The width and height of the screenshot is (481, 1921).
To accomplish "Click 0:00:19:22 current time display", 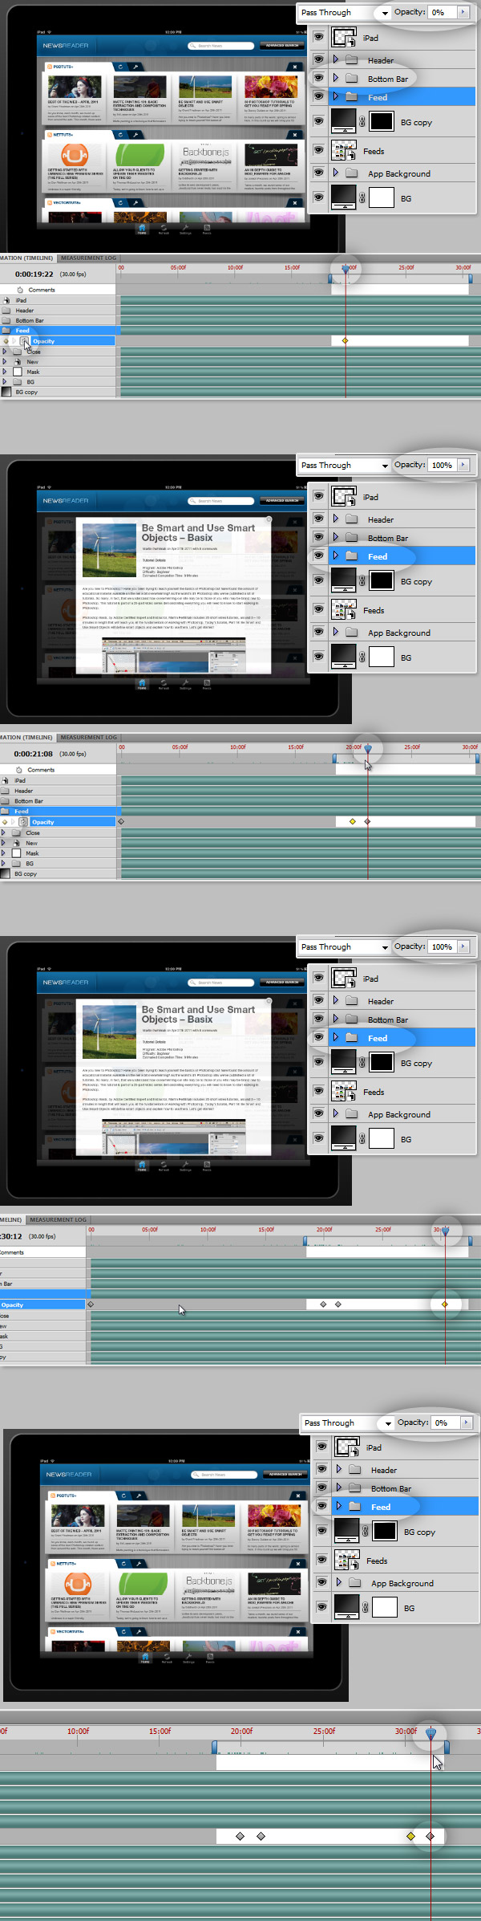I will pyautogui.click(x=34, y=274).
